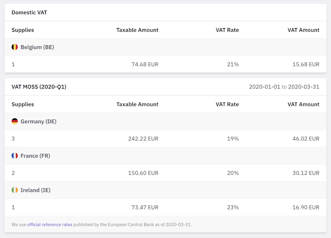Click VAT MOSS table's VAT Rate header
331x238 pixels.
tap(227, 104)
